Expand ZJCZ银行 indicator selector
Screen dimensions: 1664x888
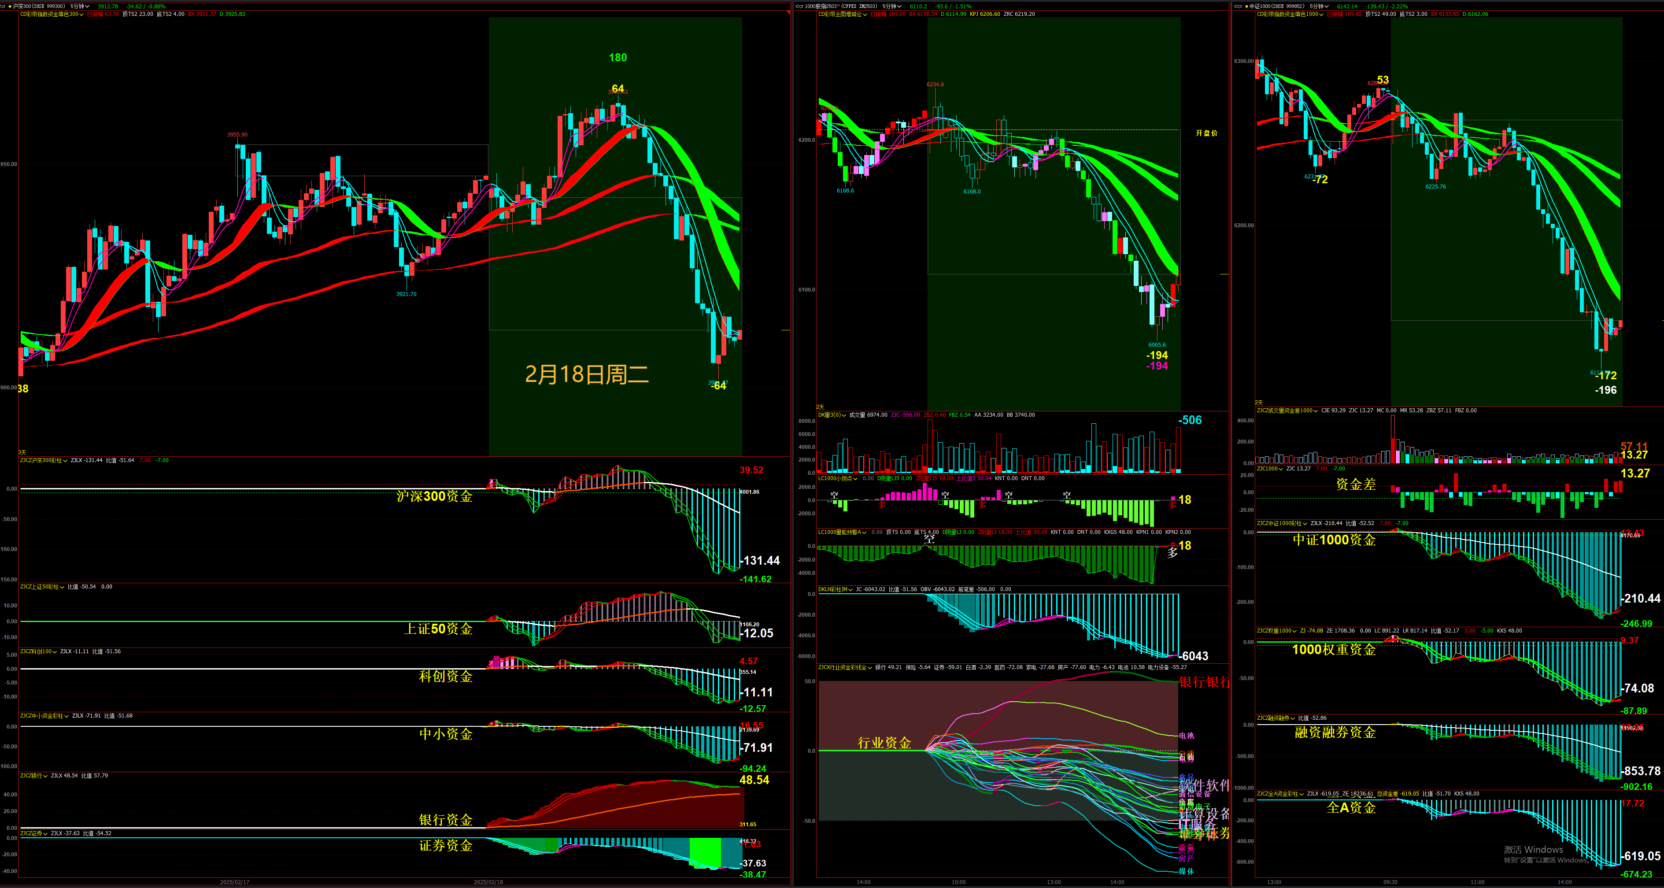click(x=46, y=776)
